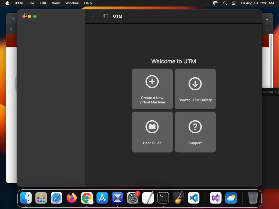
Task: Click the Stage Manager windows icon in menu bar
Action: click(216, 3)
